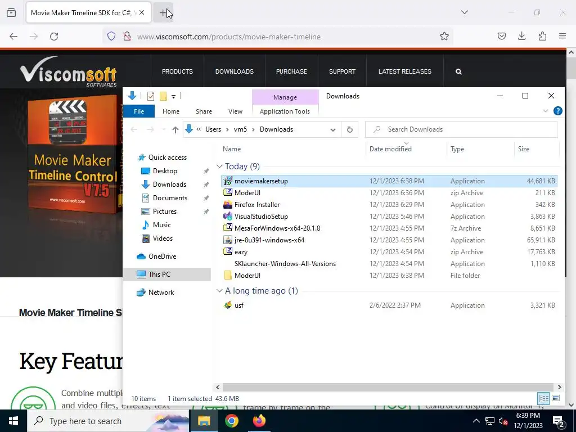
Task: Switch to details view button
Action: (x=544, y=398)
